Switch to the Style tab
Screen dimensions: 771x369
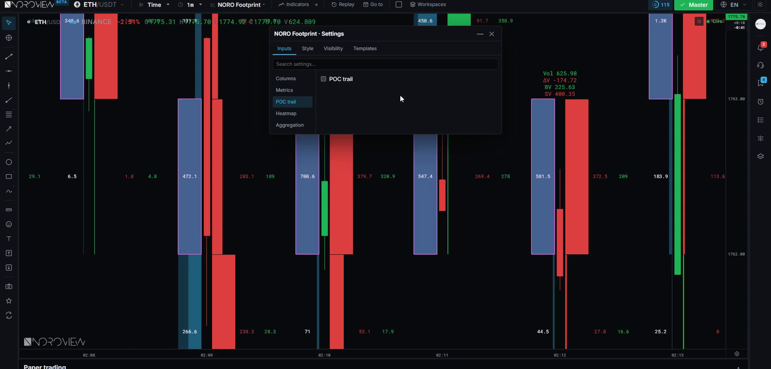308,49
